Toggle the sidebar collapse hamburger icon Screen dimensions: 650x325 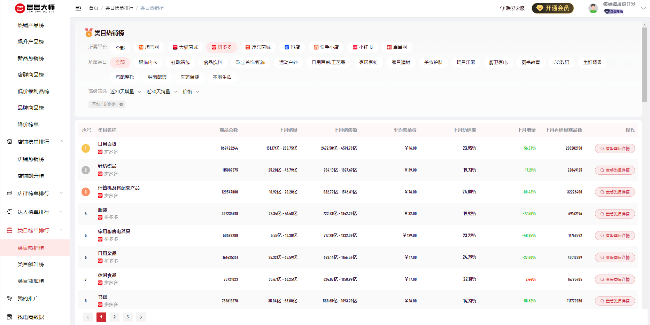click(x=78, y=8)
